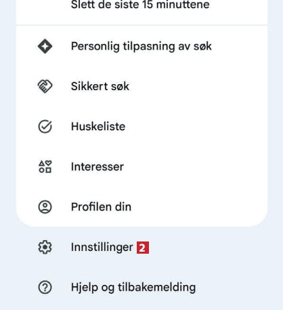
Task: Open the Huskeliste entry
Action: coord(142,126)
